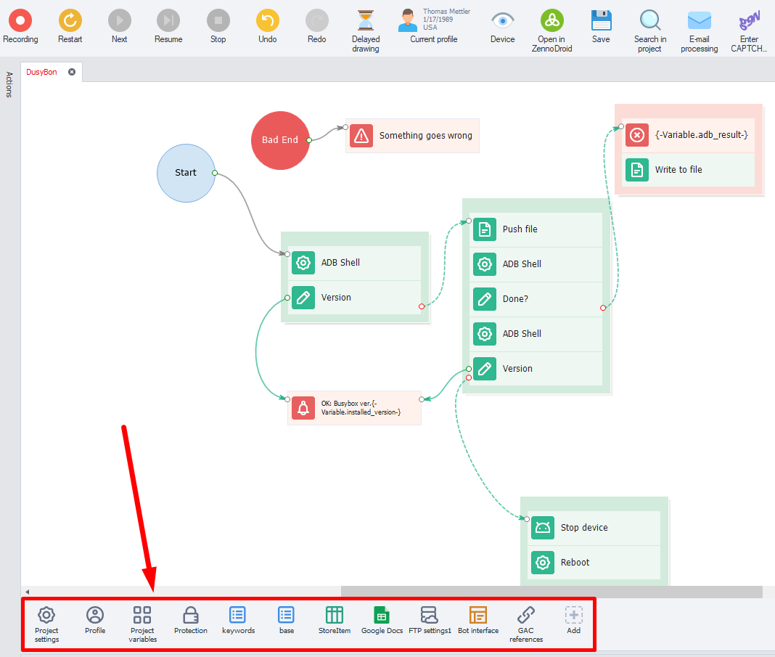Expand the Actions side panel

coord(9,84)
